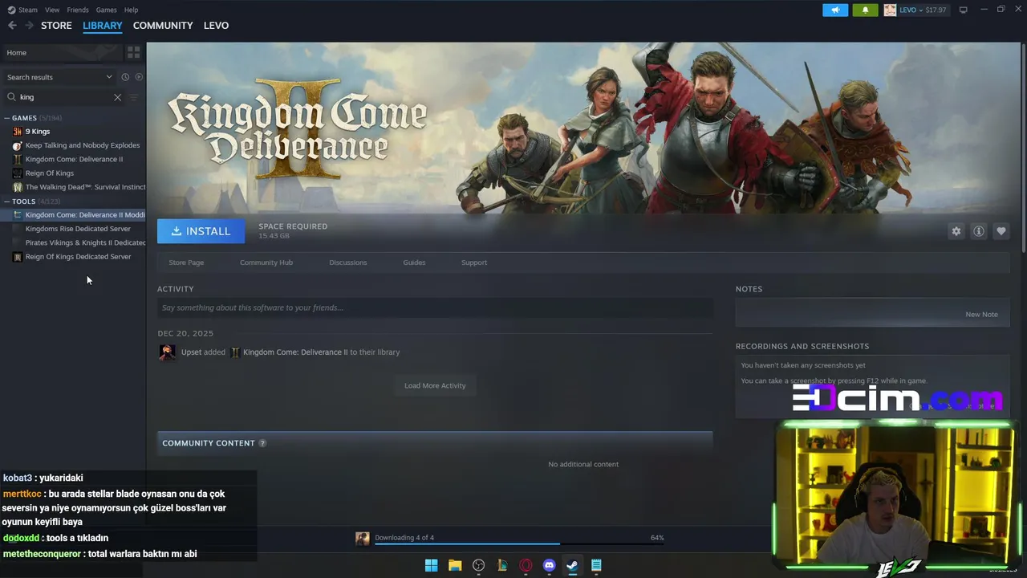This screenshot has width=1027, height=578.
Task: Clear the king search text
Action: tap(117, 97)
